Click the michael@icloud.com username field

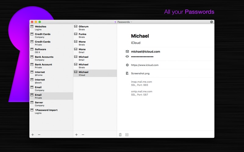coord(145,52)
